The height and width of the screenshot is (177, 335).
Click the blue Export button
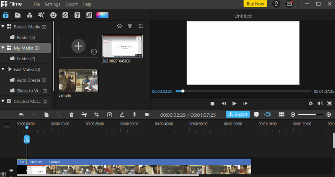pos(238,114)
